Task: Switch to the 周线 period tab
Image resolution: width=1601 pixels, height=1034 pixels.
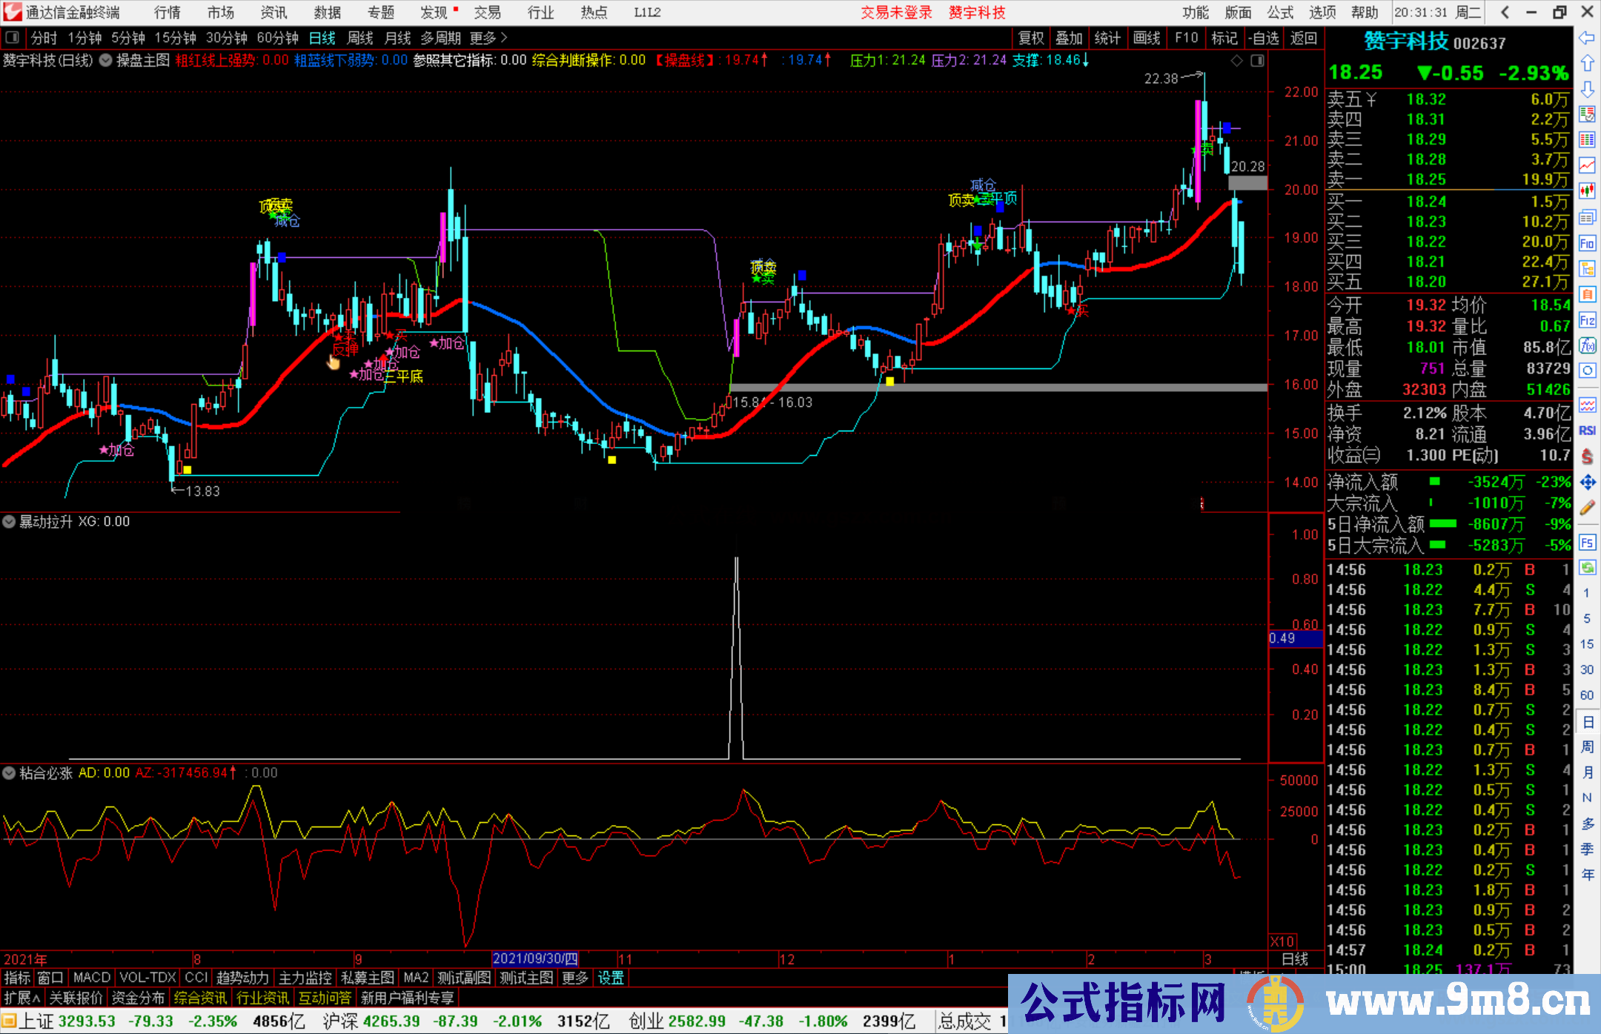Action: (360, 38)
